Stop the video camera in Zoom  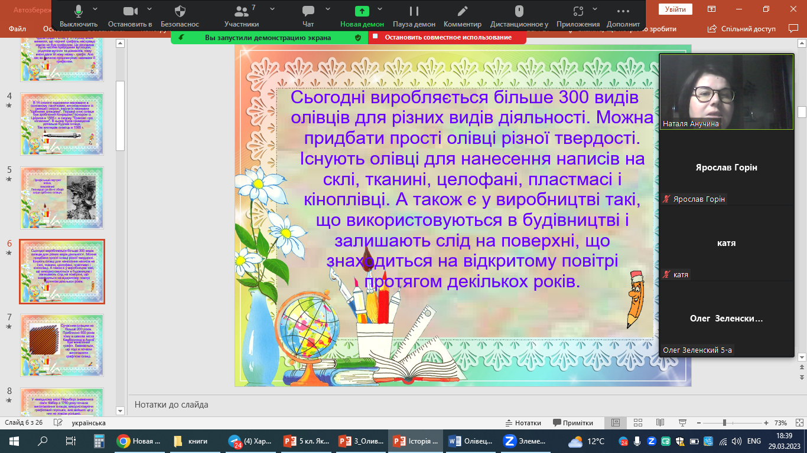130,16
